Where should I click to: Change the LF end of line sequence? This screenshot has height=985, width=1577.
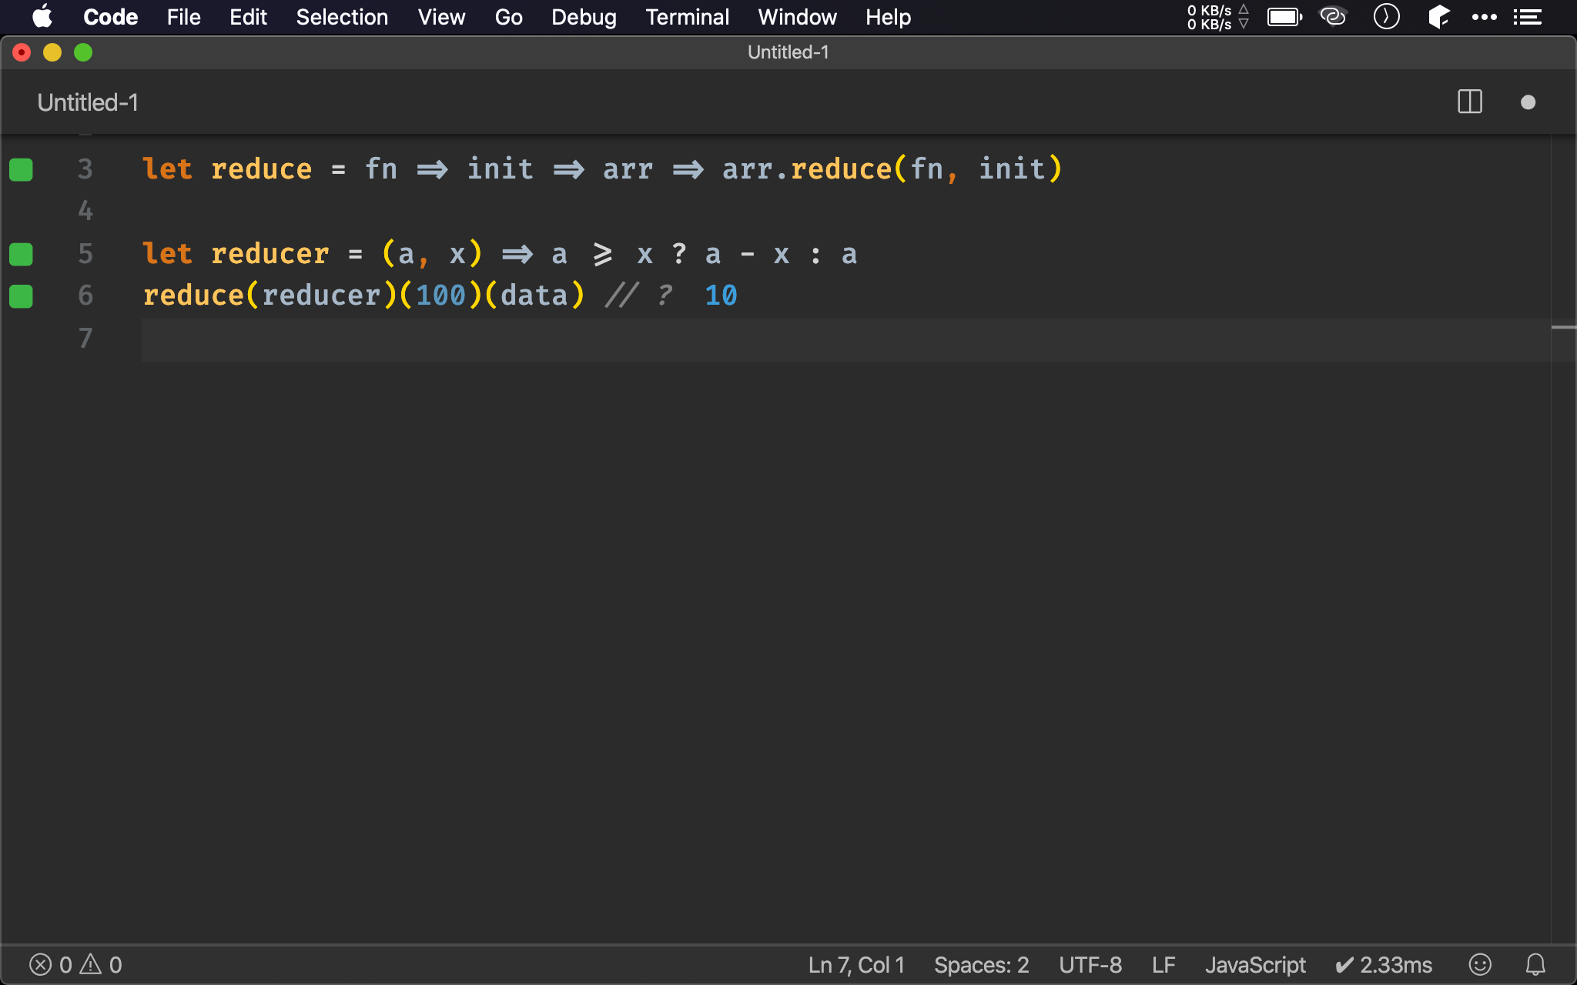pyautogui.click(x=1163, y=965)
